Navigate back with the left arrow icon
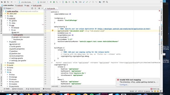Viewport: 170px width, 95px height. pyautogui.click(x=12, y=2)
